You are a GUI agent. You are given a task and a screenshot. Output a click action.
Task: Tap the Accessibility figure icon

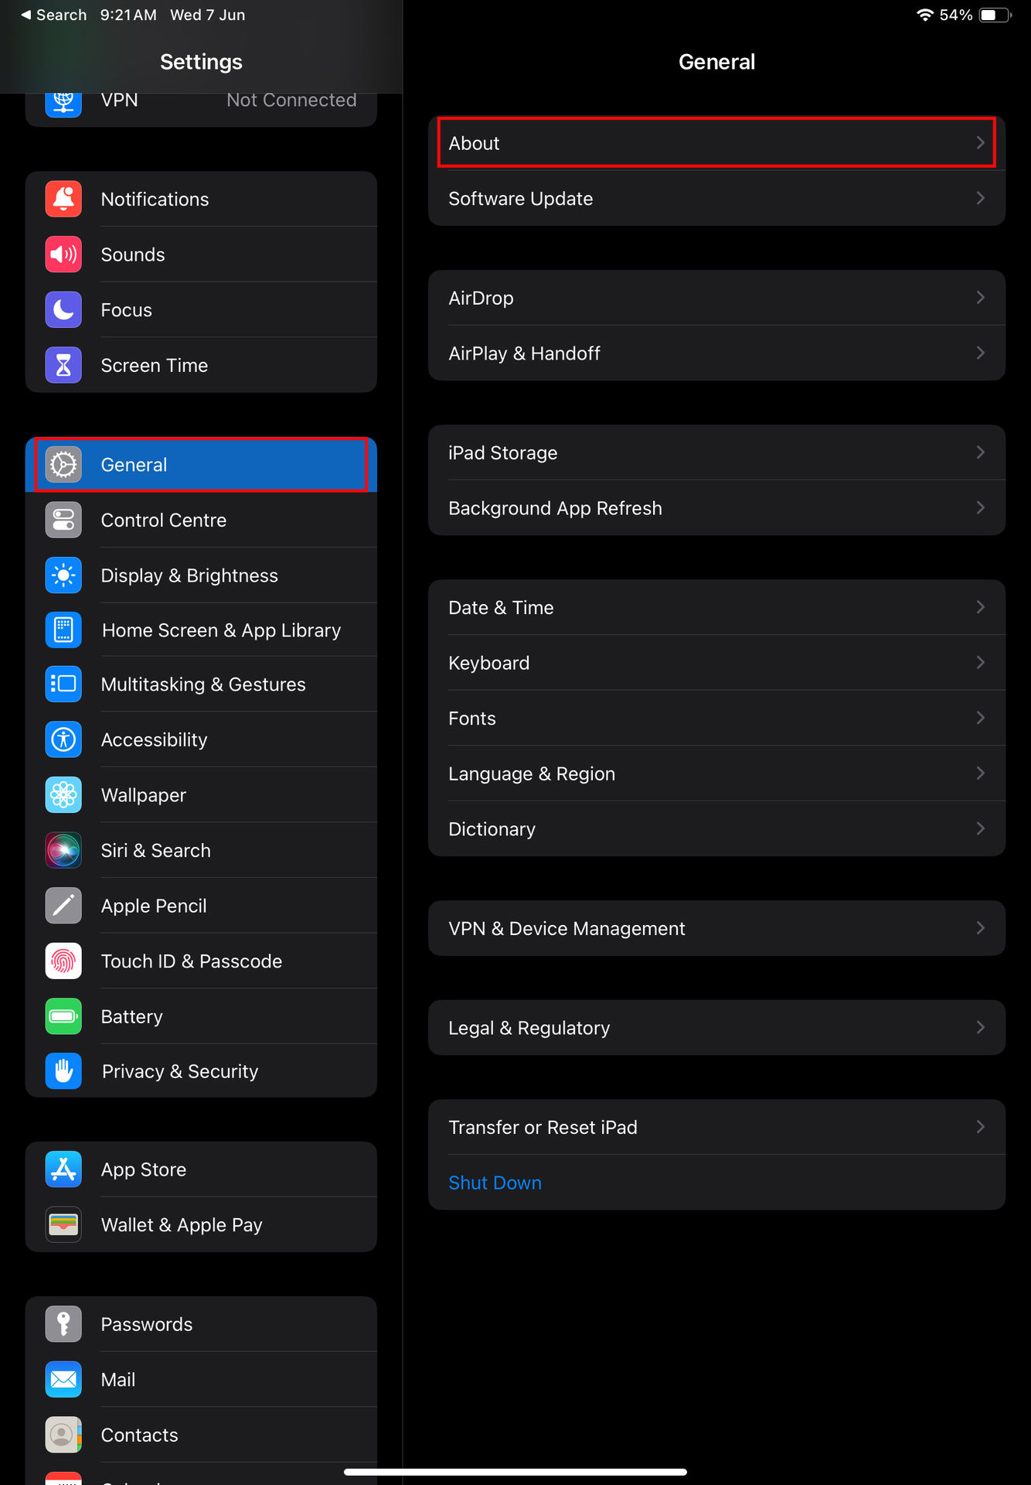[x=63, y=739]
